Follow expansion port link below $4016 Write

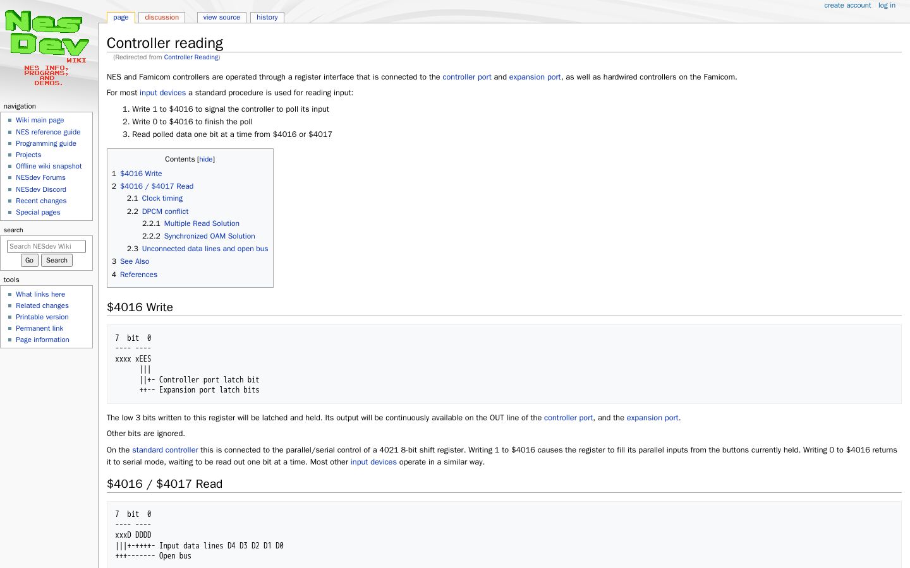(652, 418)
